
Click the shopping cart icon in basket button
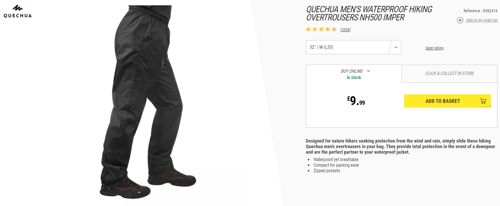(x=483, y=101)
